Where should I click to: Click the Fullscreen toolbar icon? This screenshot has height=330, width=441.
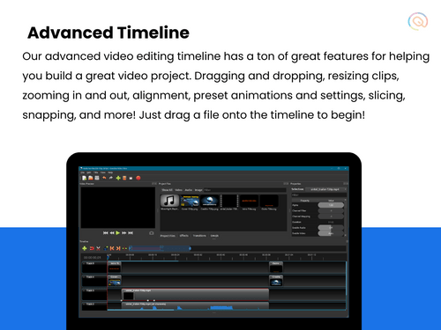131,178
